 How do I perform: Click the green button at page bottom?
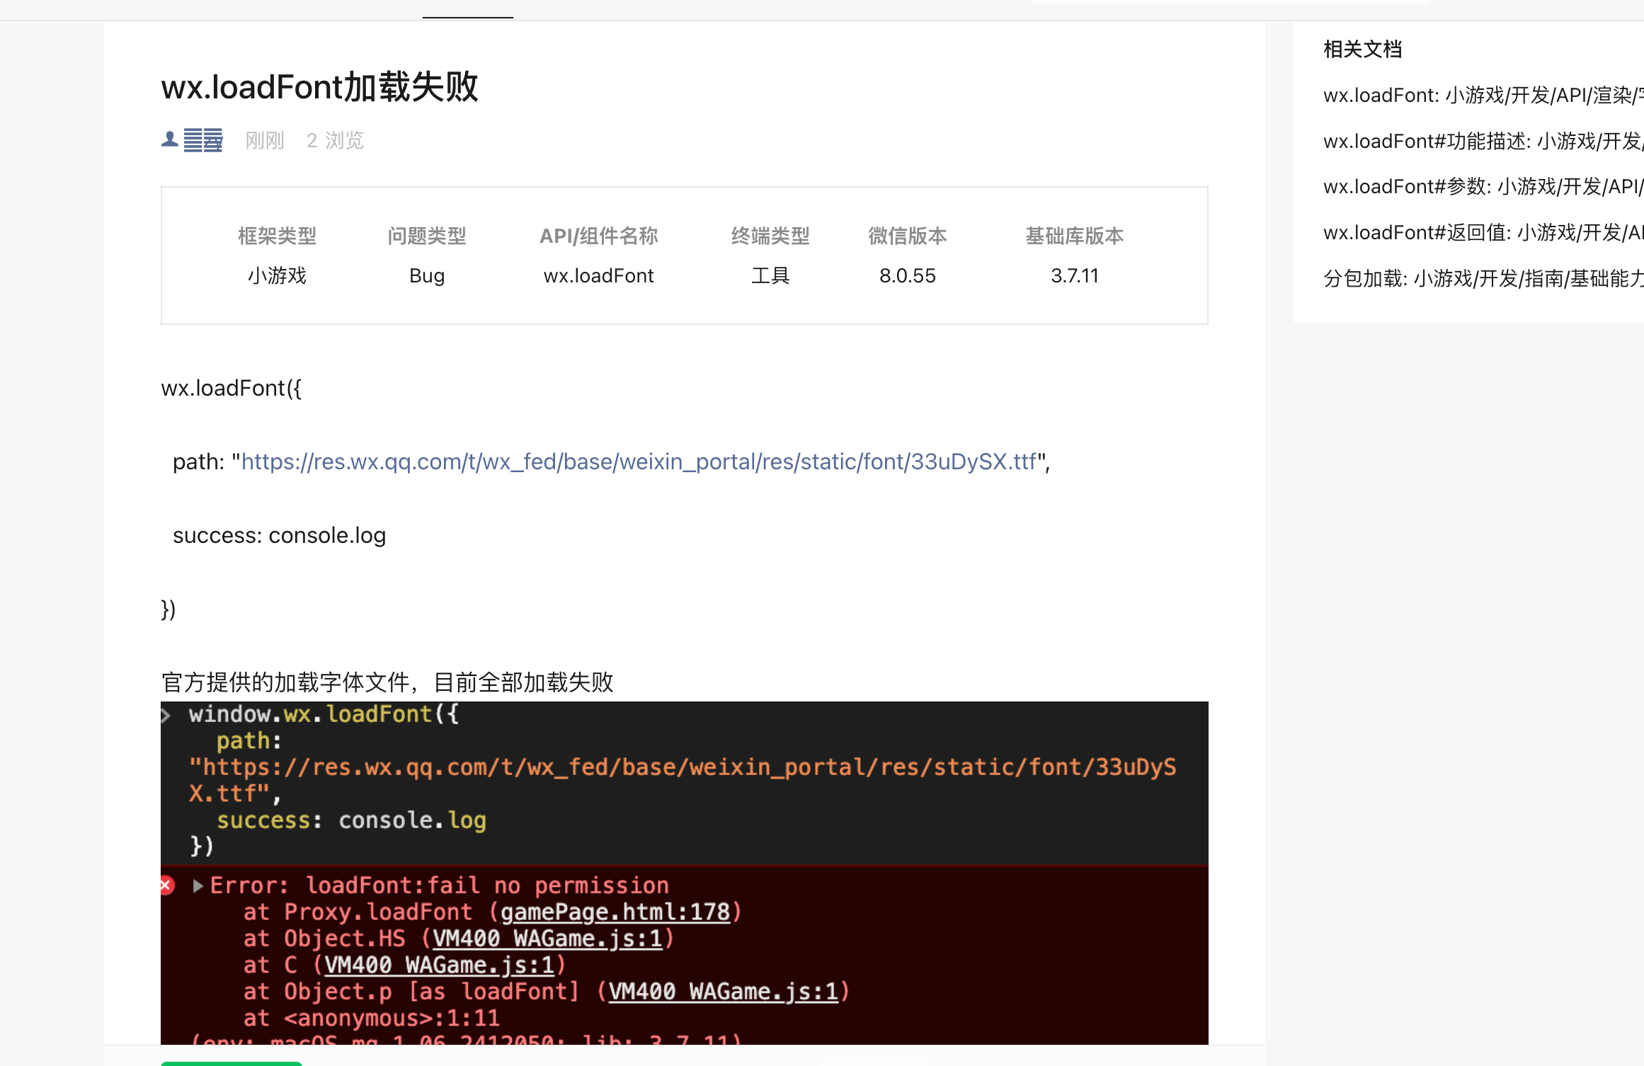(x=231, y=1063)
